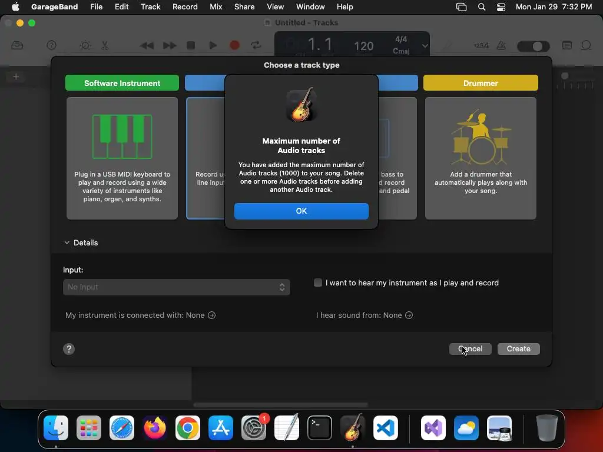Adjust the master volume slider
This screenshot has width=603, height=452.
(x=534, y=46)
